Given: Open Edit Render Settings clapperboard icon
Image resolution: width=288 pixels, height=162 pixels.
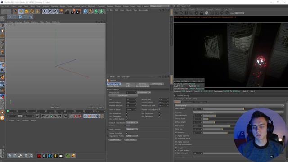Looking at the screenshot, I should 78,11.
